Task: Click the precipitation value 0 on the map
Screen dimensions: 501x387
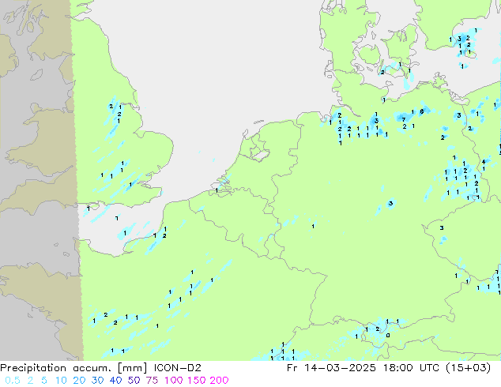Action: [x=388, y=336]
